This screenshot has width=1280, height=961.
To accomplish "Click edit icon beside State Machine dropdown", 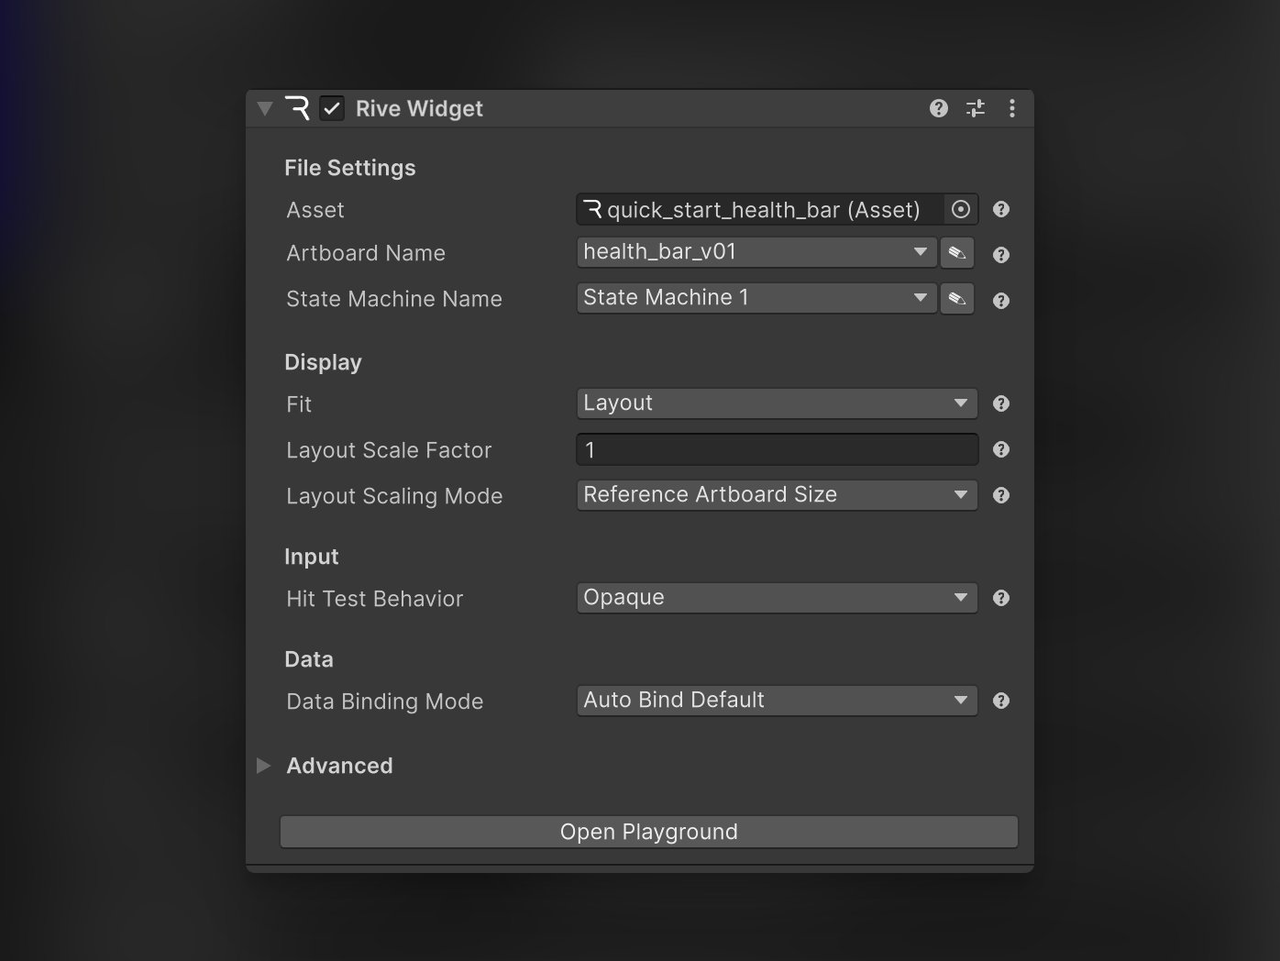I will click(957, 298).
